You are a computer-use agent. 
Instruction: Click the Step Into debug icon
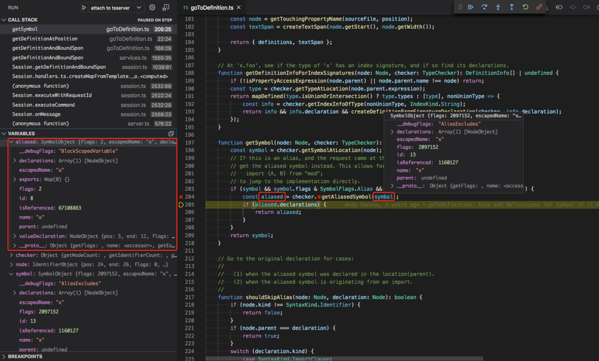coord(498,7)
